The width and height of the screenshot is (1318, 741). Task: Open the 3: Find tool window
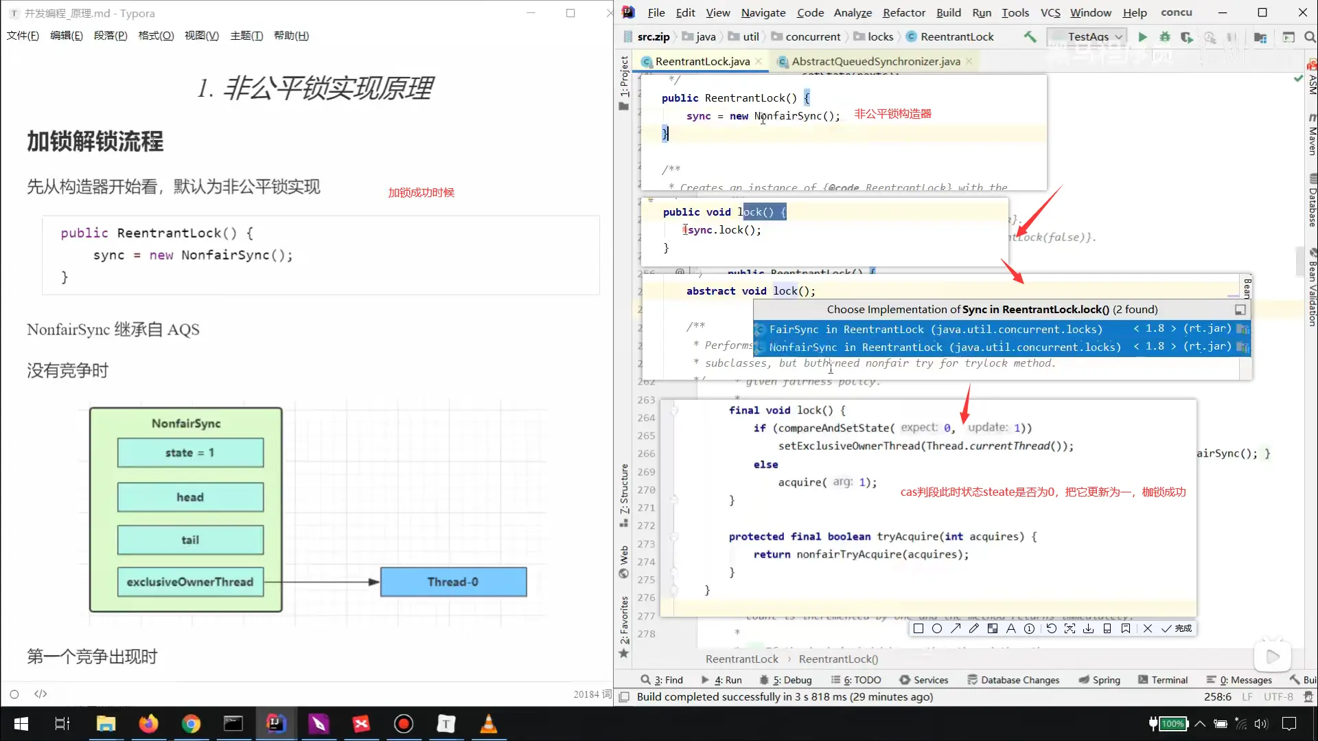click(x=662, y=680)
